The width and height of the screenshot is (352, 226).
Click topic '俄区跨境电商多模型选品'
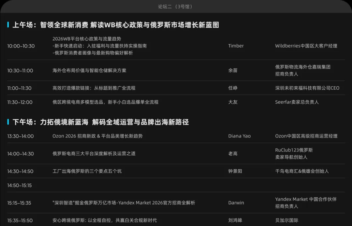(x=78, y=102)
